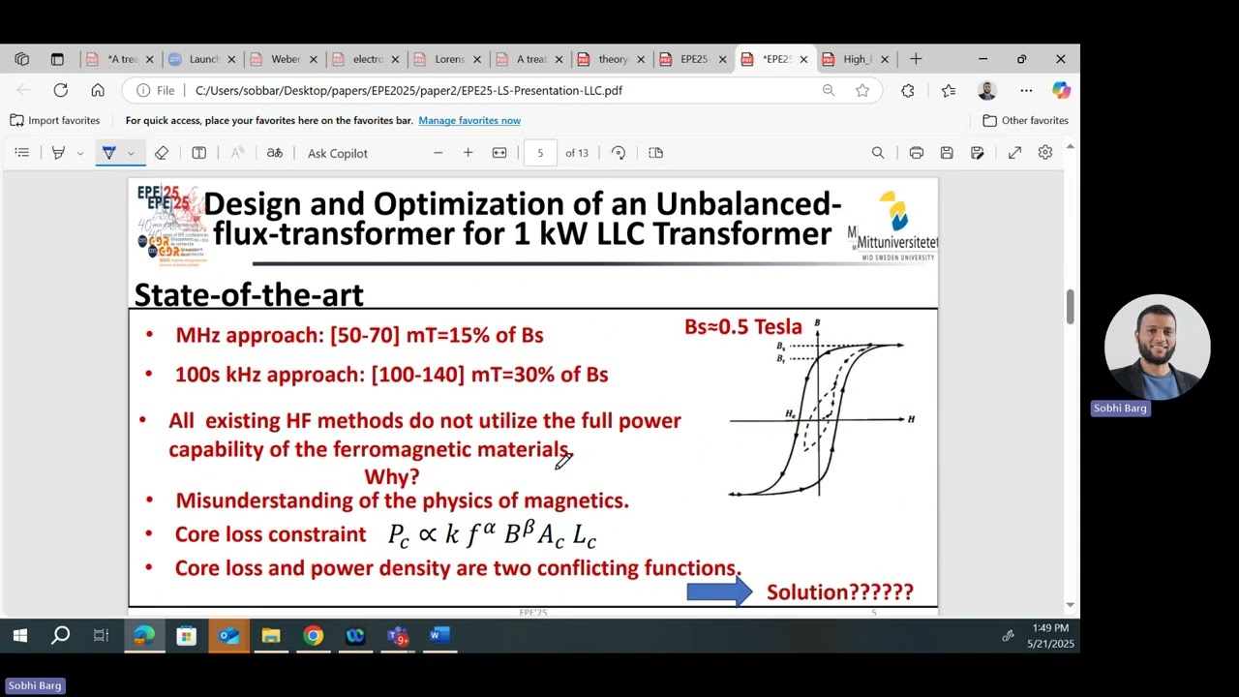Open Microsoft Teams from the taskbar
Screen dimensions: 1239x697
coord(398,636)
